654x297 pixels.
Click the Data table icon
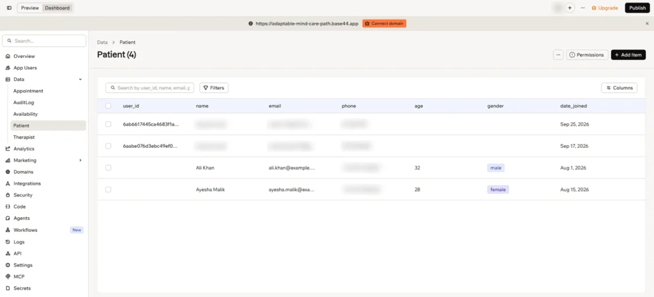8,80
